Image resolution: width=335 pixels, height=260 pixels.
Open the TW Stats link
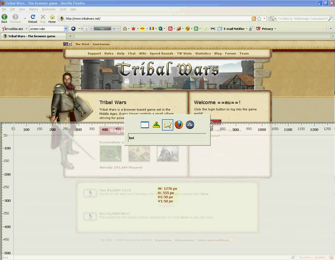pos(184,53)
